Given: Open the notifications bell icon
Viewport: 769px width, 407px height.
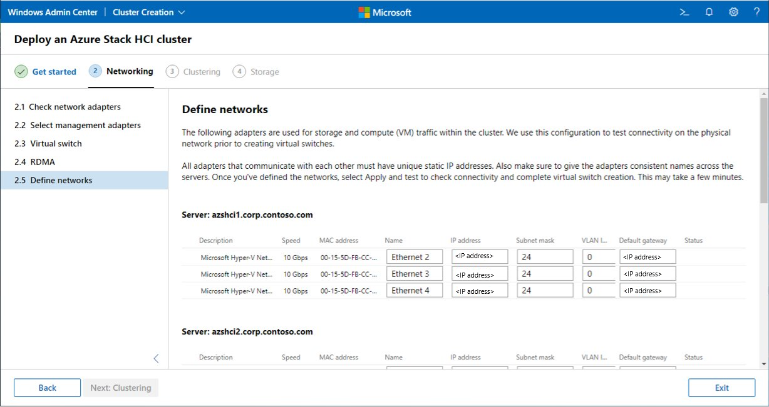Looking at the screenshot, I should (708, 11).
